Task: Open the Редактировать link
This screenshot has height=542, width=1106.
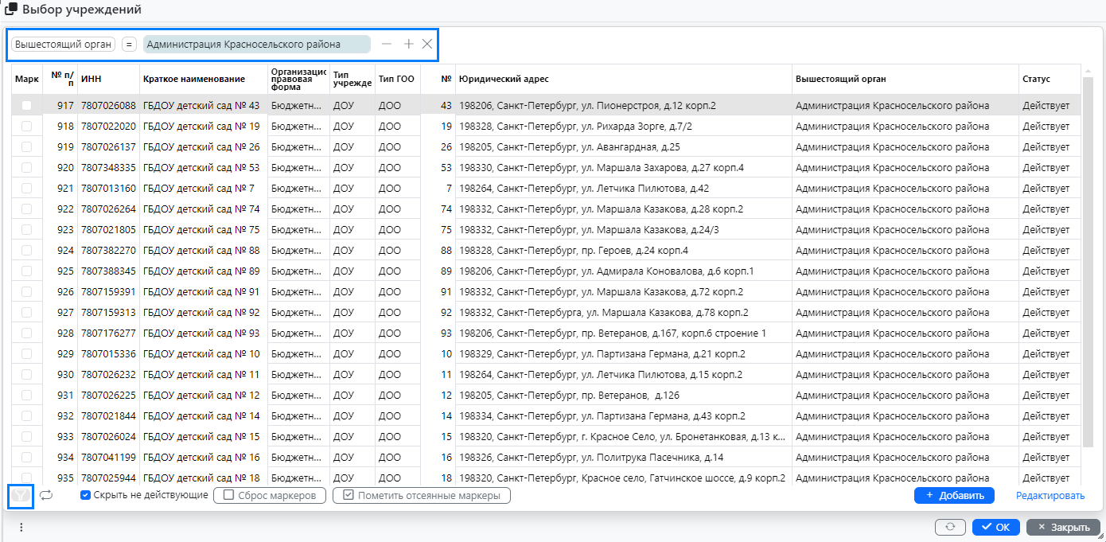Action: pos(1050,496)
